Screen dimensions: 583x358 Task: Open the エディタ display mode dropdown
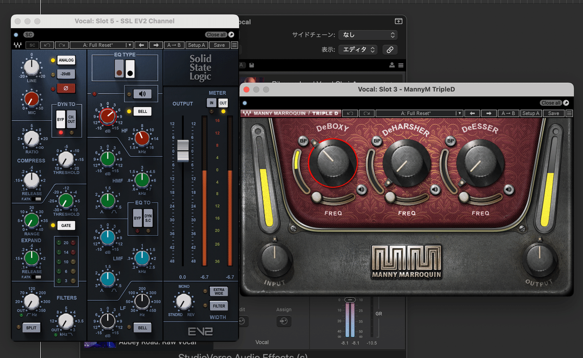[358, 49]
